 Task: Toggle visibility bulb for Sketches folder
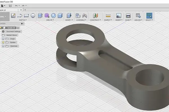point(3,46)
